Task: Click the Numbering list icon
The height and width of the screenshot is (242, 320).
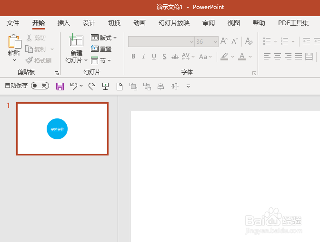Action: pyautogui.click(x=284, y=41)
